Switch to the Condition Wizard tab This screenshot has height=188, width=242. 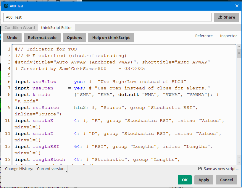[x=20, y=27]
